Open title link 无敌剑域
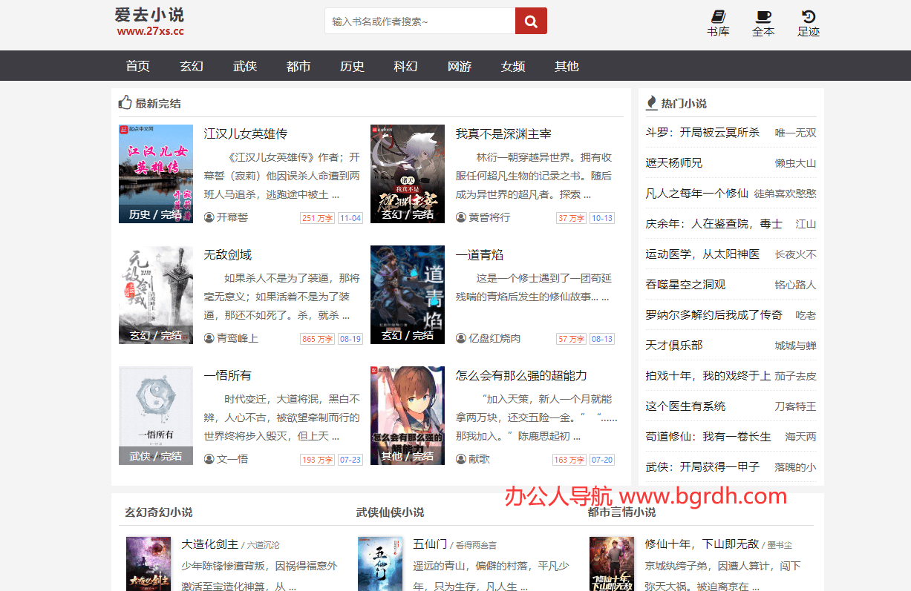The width and height of the screenshot is (911, 591). tap(228, 255)
